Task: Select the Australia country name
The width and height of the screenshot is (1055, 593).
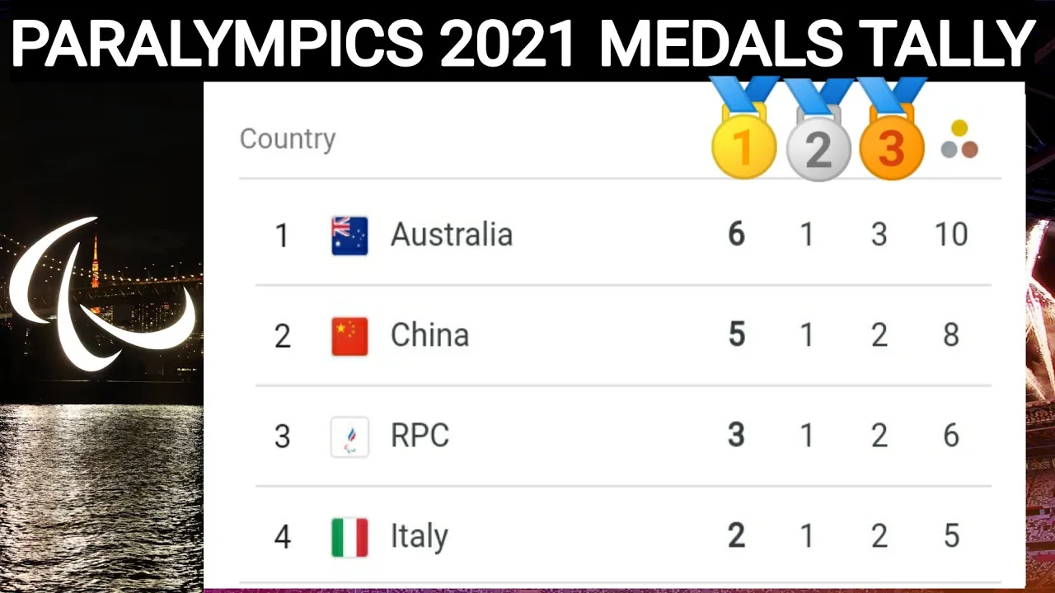Action: [x=452, y=235]
